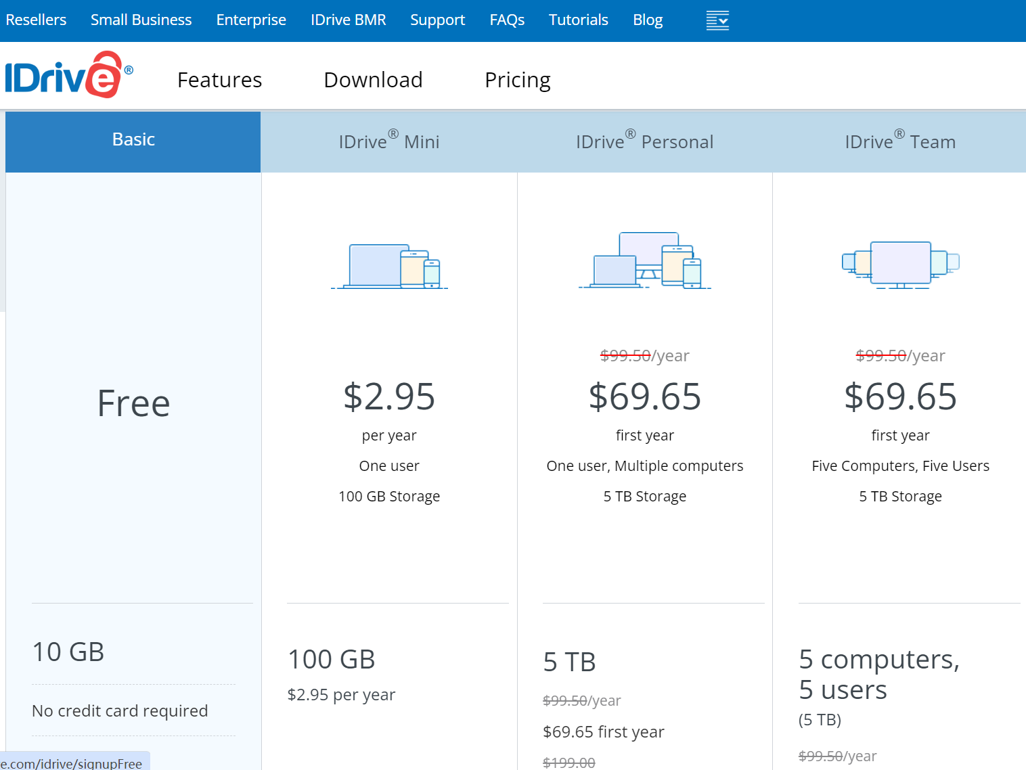Open the IDrive BMR link
The height and width of the screenshot is (770, 1026).
tap(349, 20)
